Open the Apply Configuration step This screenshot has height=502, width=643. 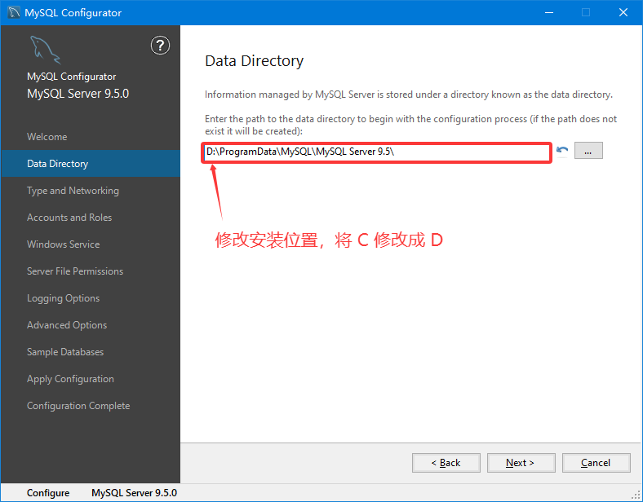pos(91,379)
